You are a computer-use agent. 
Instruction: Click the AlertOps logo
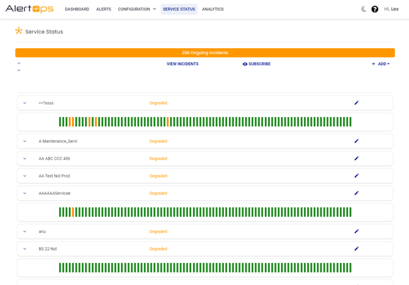click(29, 9)
